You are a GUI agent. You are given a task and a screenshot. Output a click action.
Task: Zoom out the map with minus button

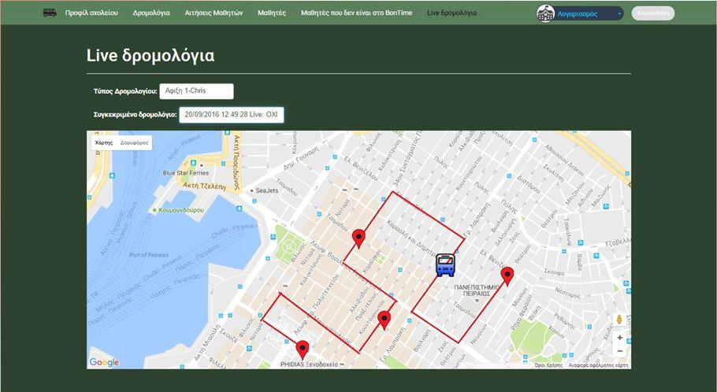(619, 351)
